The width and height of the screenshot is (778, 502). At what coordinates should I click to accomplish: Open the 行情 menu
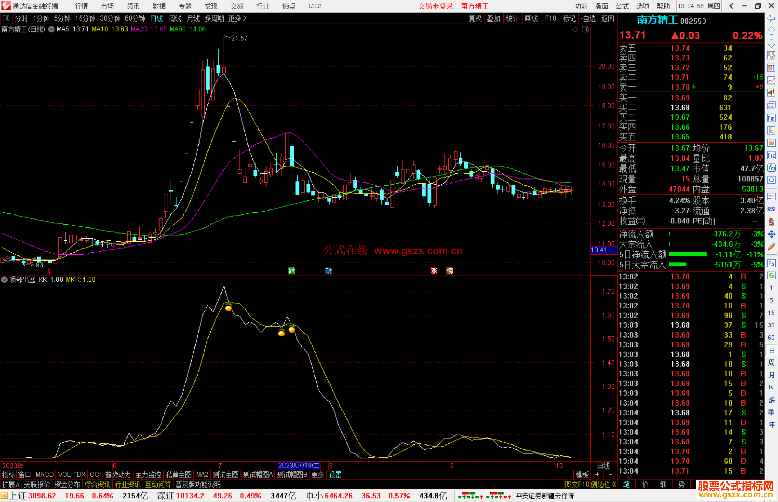pos(81,6)
